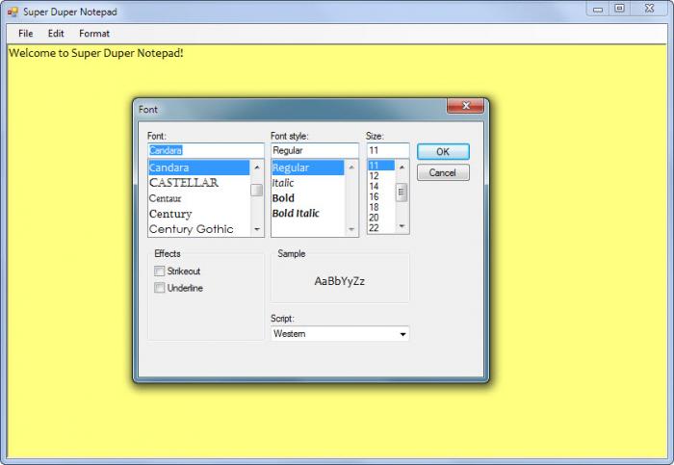Click the Welcome to Super Duper Notepad text
674x465 pixels.
coord(96,53)
